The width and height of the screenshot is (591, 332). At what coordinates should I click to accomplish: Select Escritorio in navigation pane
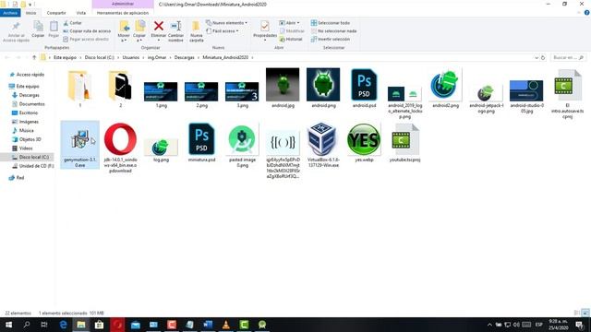pos(29,113)
